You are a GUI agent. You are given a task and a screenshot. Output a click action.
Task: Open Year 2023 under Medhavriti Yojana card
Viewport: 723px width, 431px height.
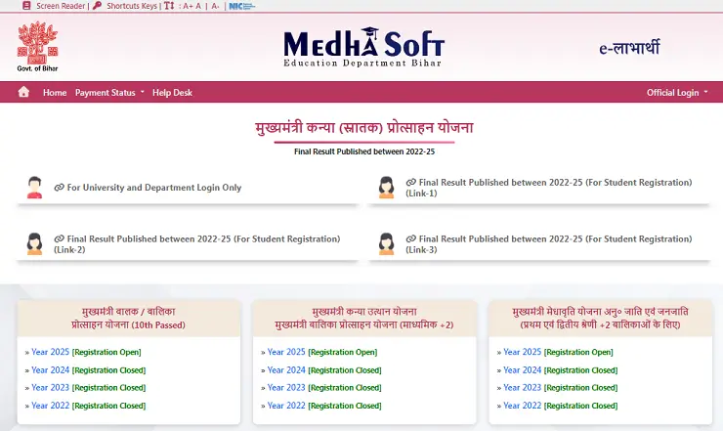tap(522, 388)
